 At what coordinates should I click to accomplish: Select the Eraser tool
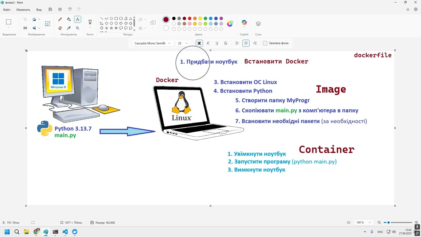(60, 28)
